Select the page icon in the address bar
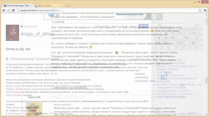Screen dimensions: 209x117 tap(19, 10)
